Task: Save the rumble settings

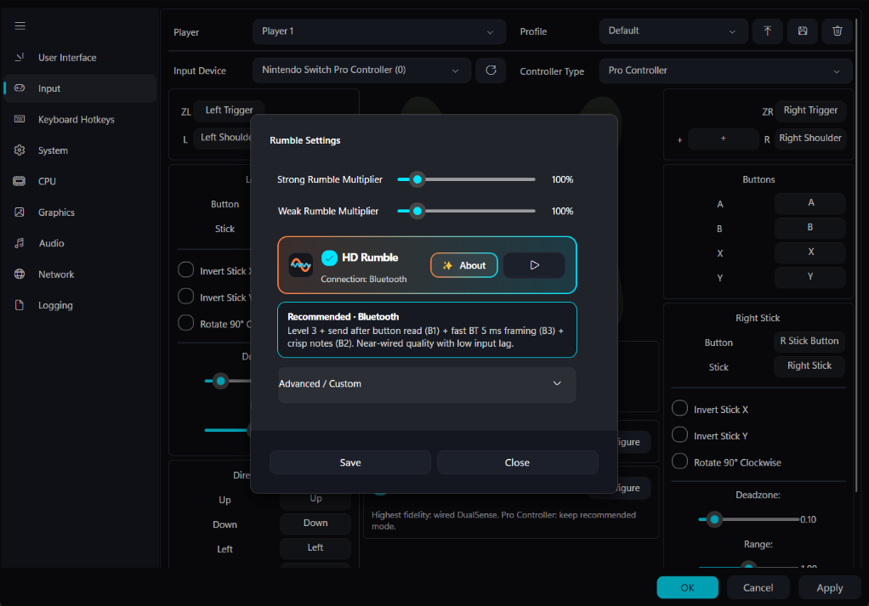Action: (x=350, y=462)
